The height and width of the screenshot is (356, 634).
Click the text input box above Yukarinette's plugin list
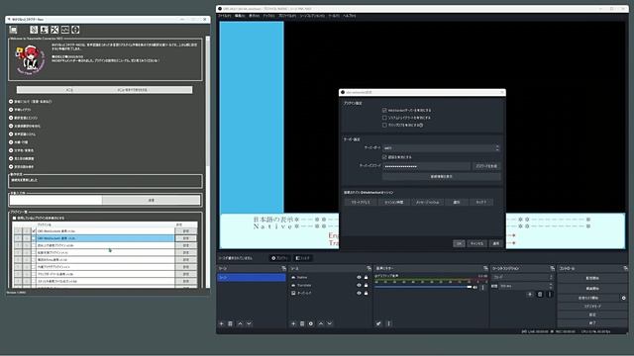click(x=55, y=200)
